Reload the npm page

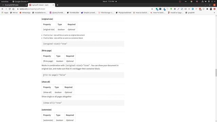(10, 9)
